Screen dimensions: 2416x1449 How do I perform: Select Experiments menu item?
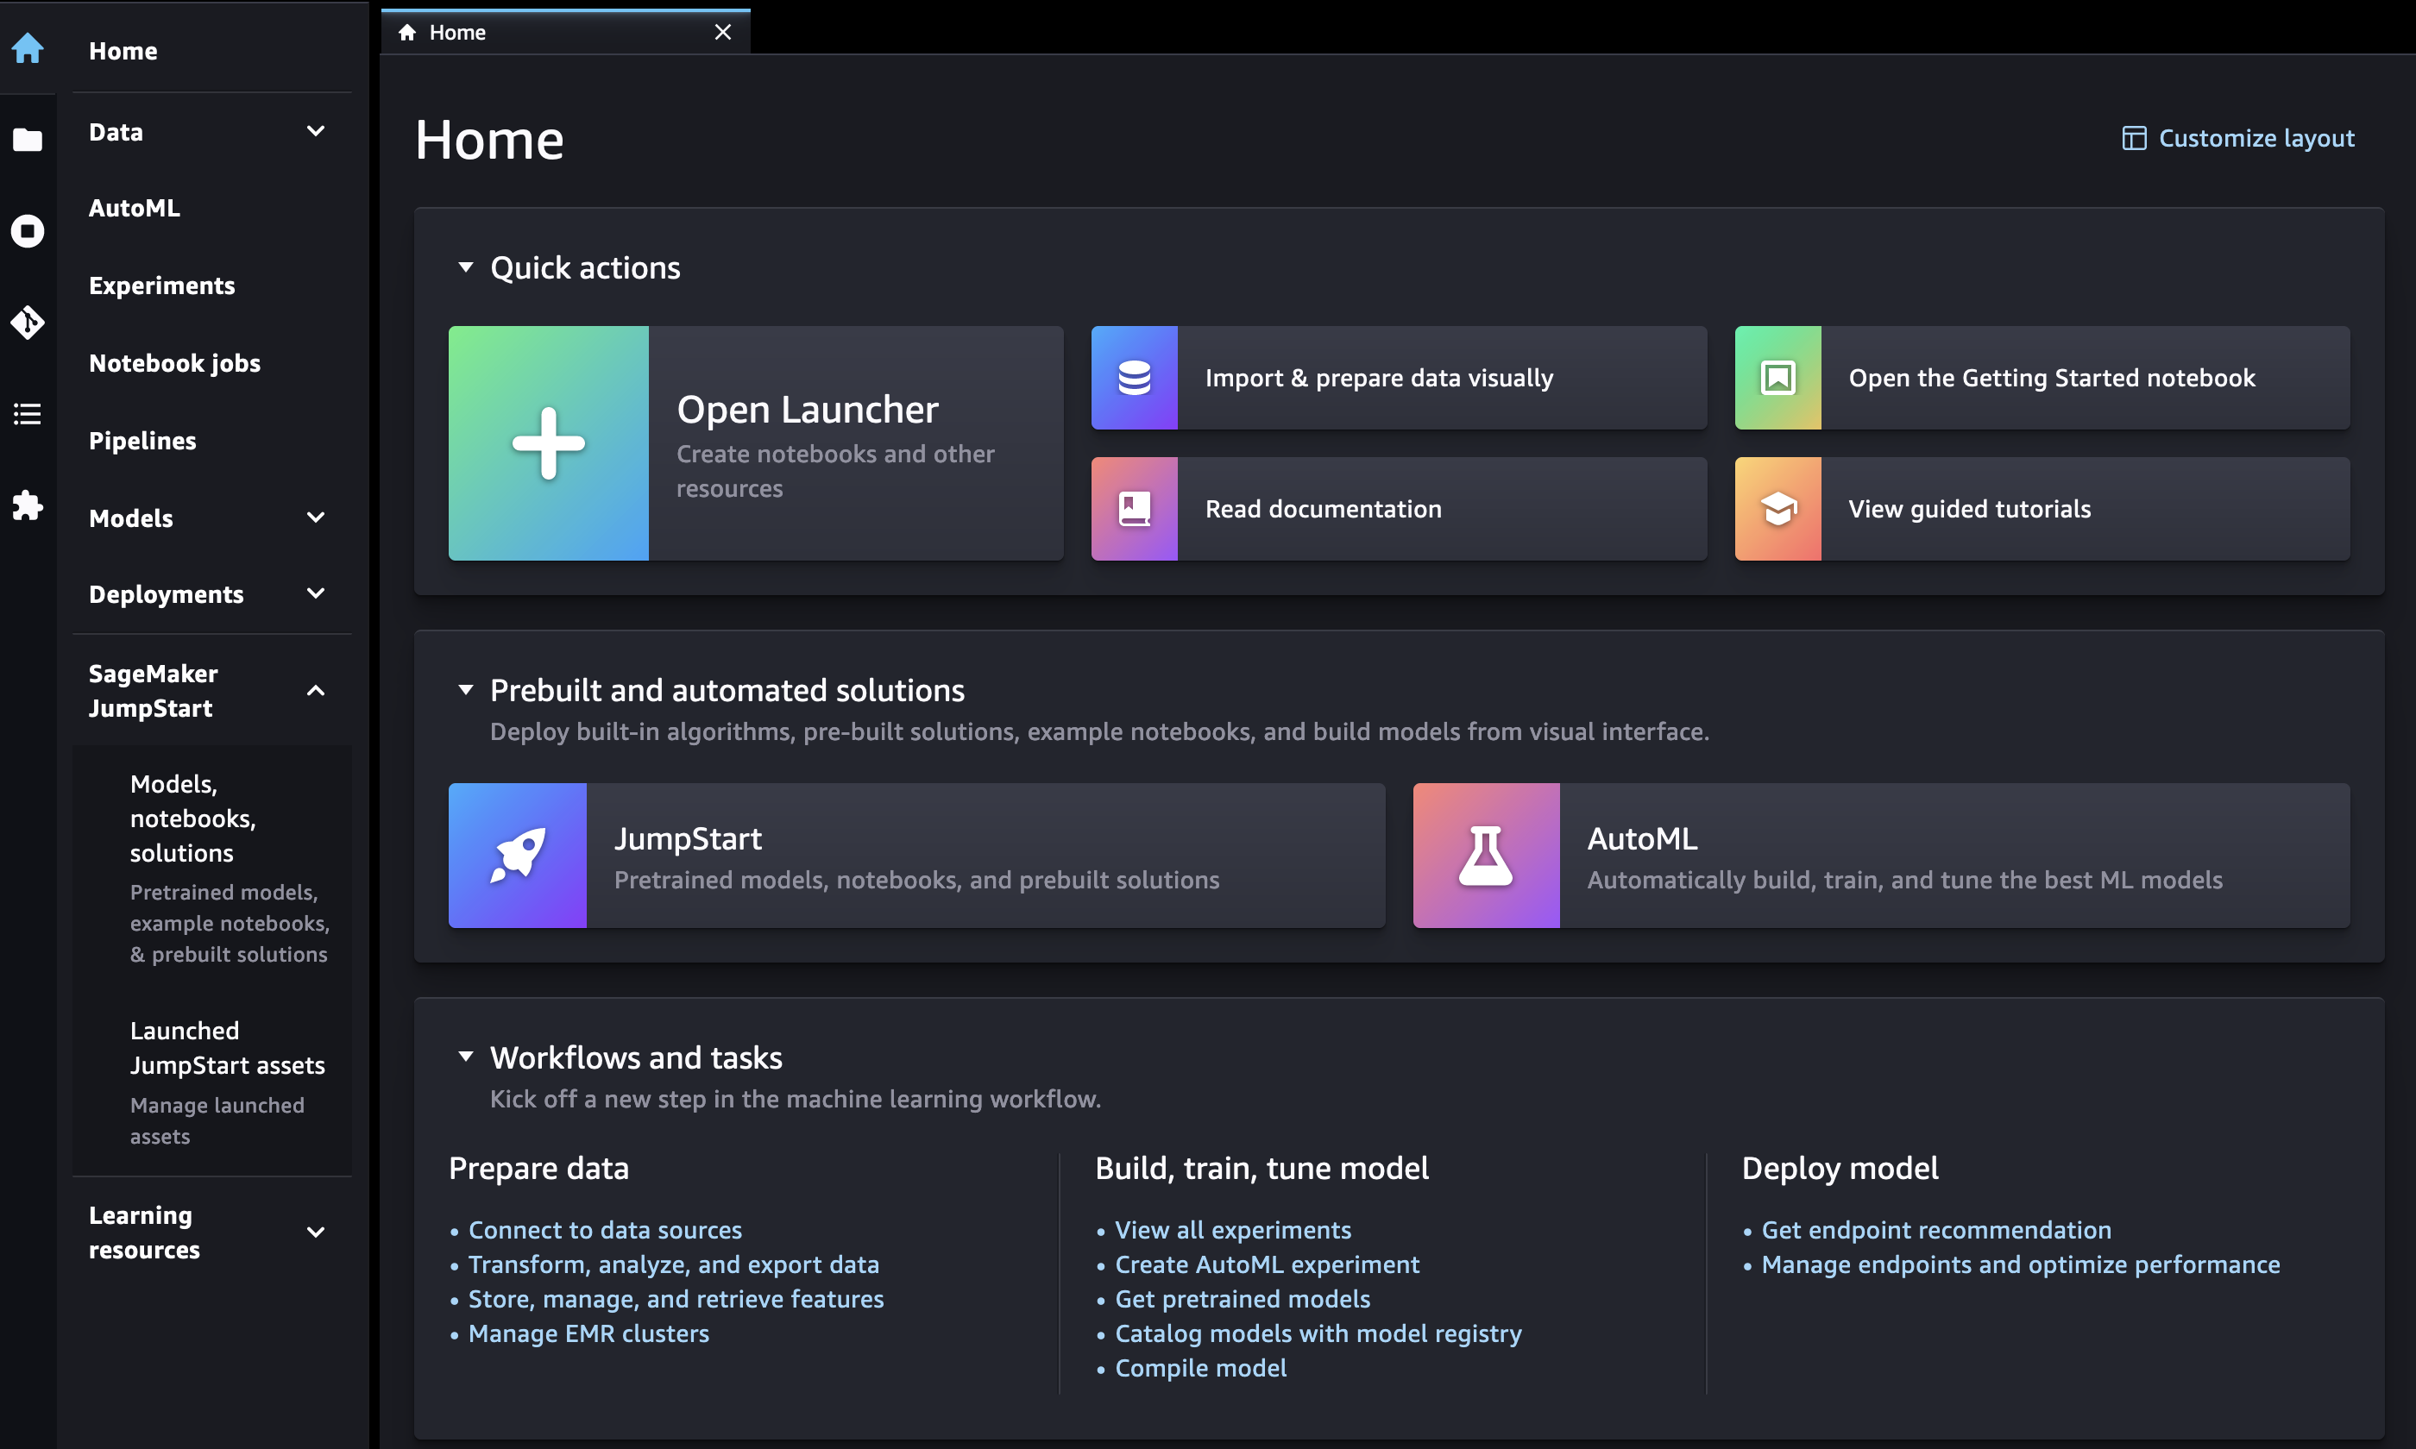coord(160,285)
